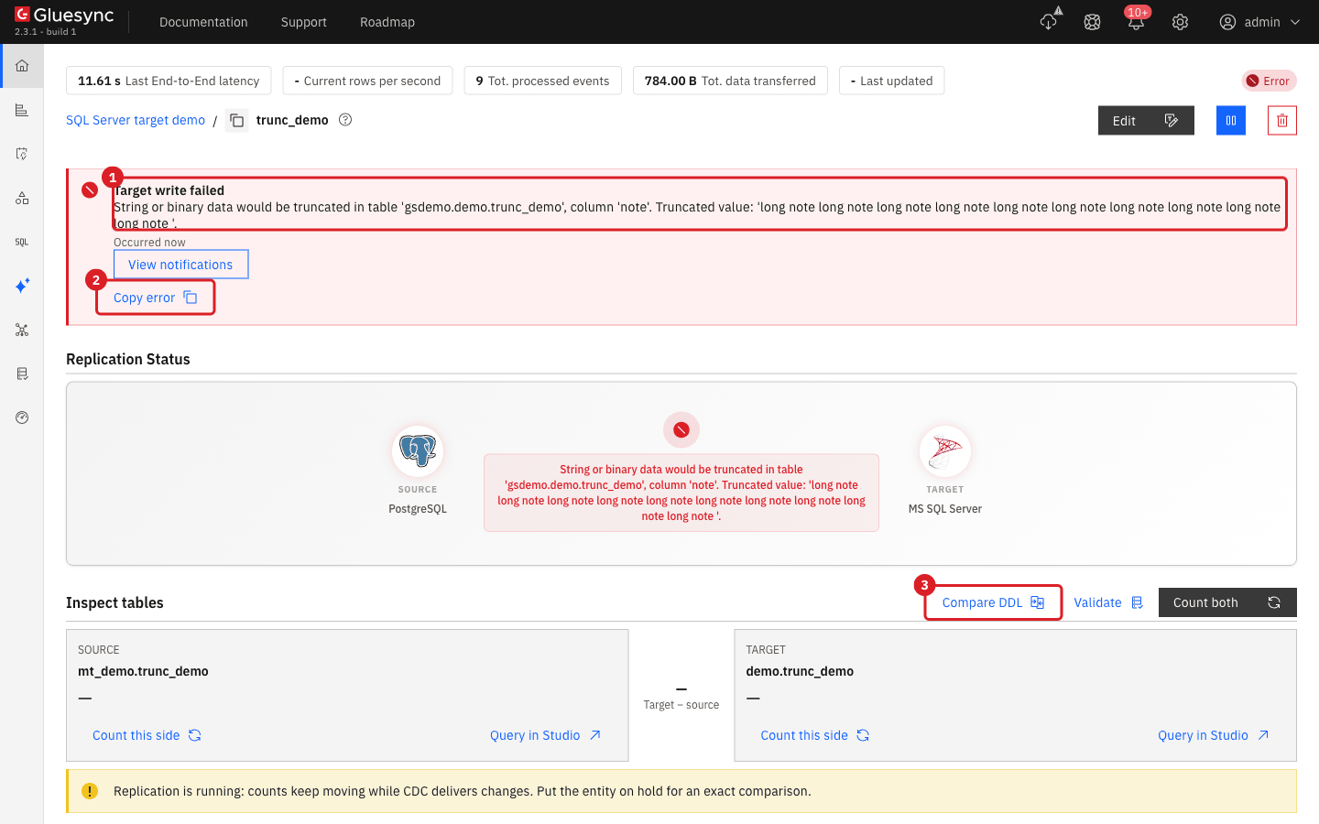Open the settings gear in top bar
This screenshot has width=1319, height=824.
click(1180, 22)
